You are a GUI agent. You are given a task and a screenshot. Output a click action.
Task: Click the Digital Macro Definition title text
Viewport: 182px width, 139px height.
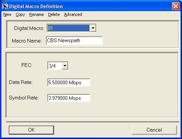(x=36, y=6)
